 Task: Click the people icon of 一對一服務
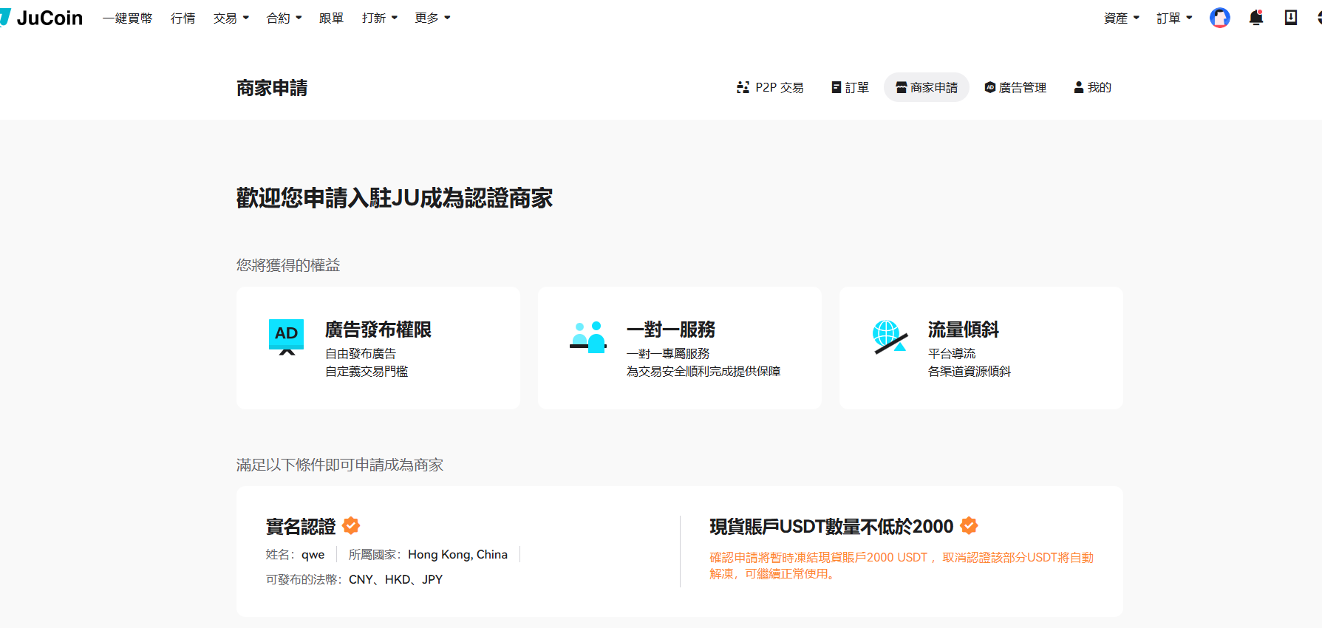588,337
